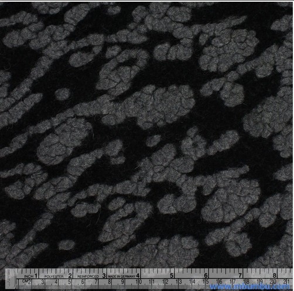
Task: Click the 5 inch mark on ruler
Action: coord(172,276)
